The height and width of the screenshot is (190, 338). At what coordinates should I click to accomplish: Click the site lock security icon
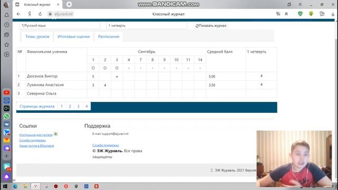tap(50, 14)
